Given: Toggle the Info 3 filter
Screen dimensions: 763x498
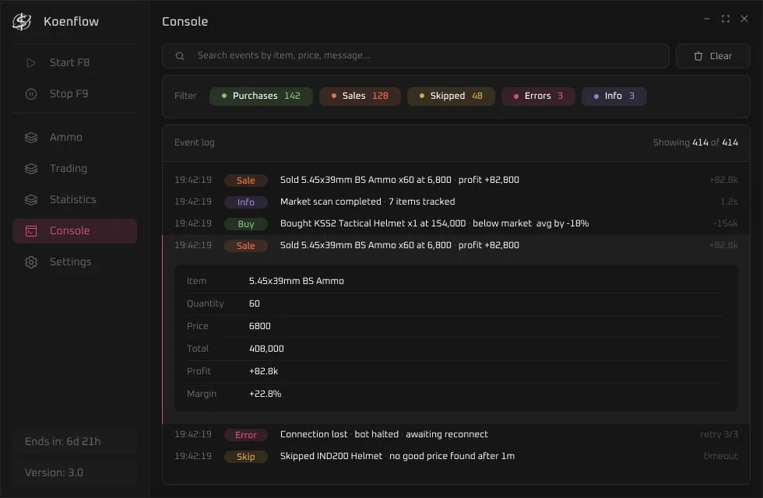Looking at the screenshot, I should coord(614,96).
